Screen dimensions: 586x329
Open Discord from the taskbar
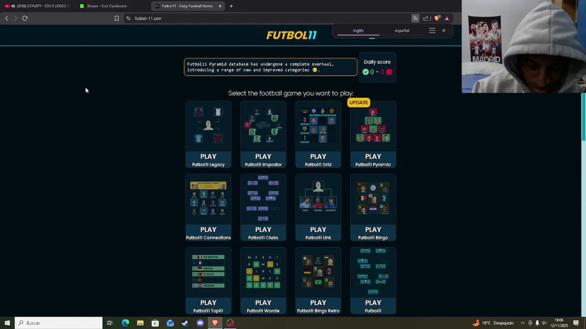[x=200, y=323]
